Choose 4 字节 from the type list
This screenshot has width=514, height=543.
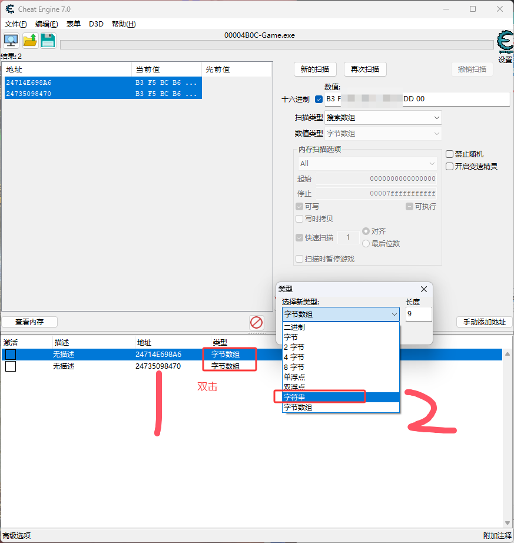click(341, 357)
